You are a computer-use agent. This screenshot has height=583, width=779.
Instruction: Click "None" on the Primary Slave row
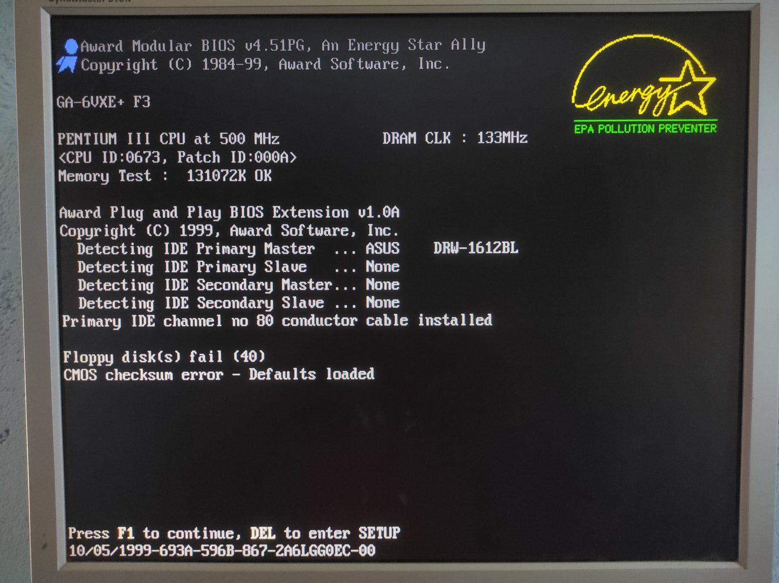click(383, 266)
